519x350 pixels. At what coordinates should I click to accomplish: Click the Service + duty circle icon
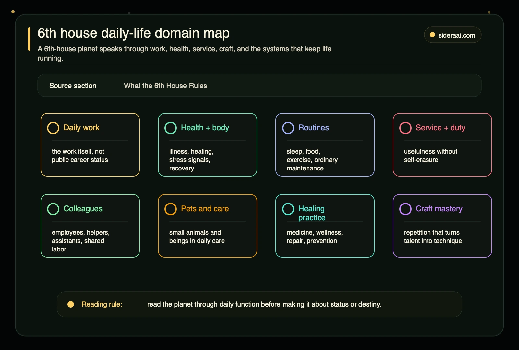[405, 128]
